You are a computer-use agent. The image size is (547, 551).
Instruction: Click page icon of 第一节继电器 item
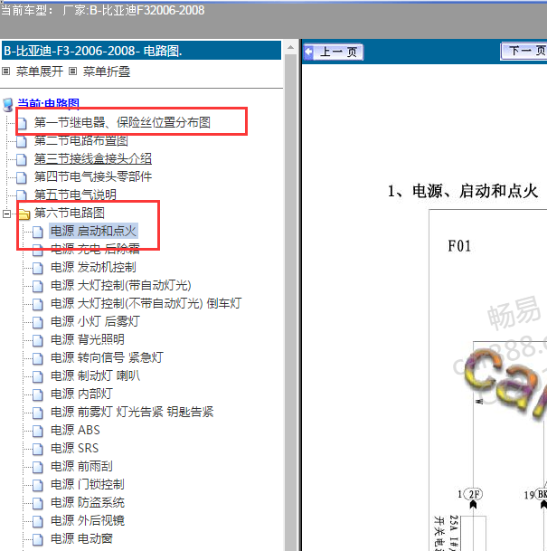point(22,123)
